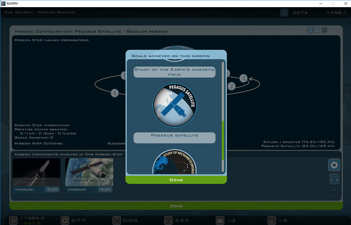Open the prestige star icon
This screenshot has height=225, width=351.
(284, 13)
